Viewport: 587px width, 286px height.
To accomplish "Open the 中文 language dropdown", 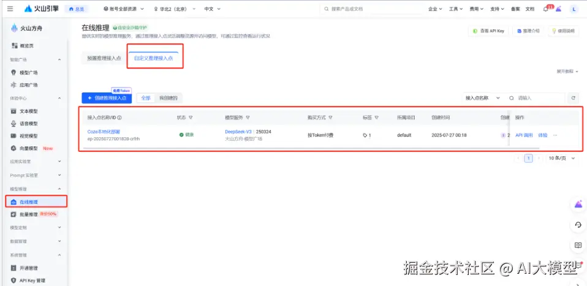I will click(212, 9).
